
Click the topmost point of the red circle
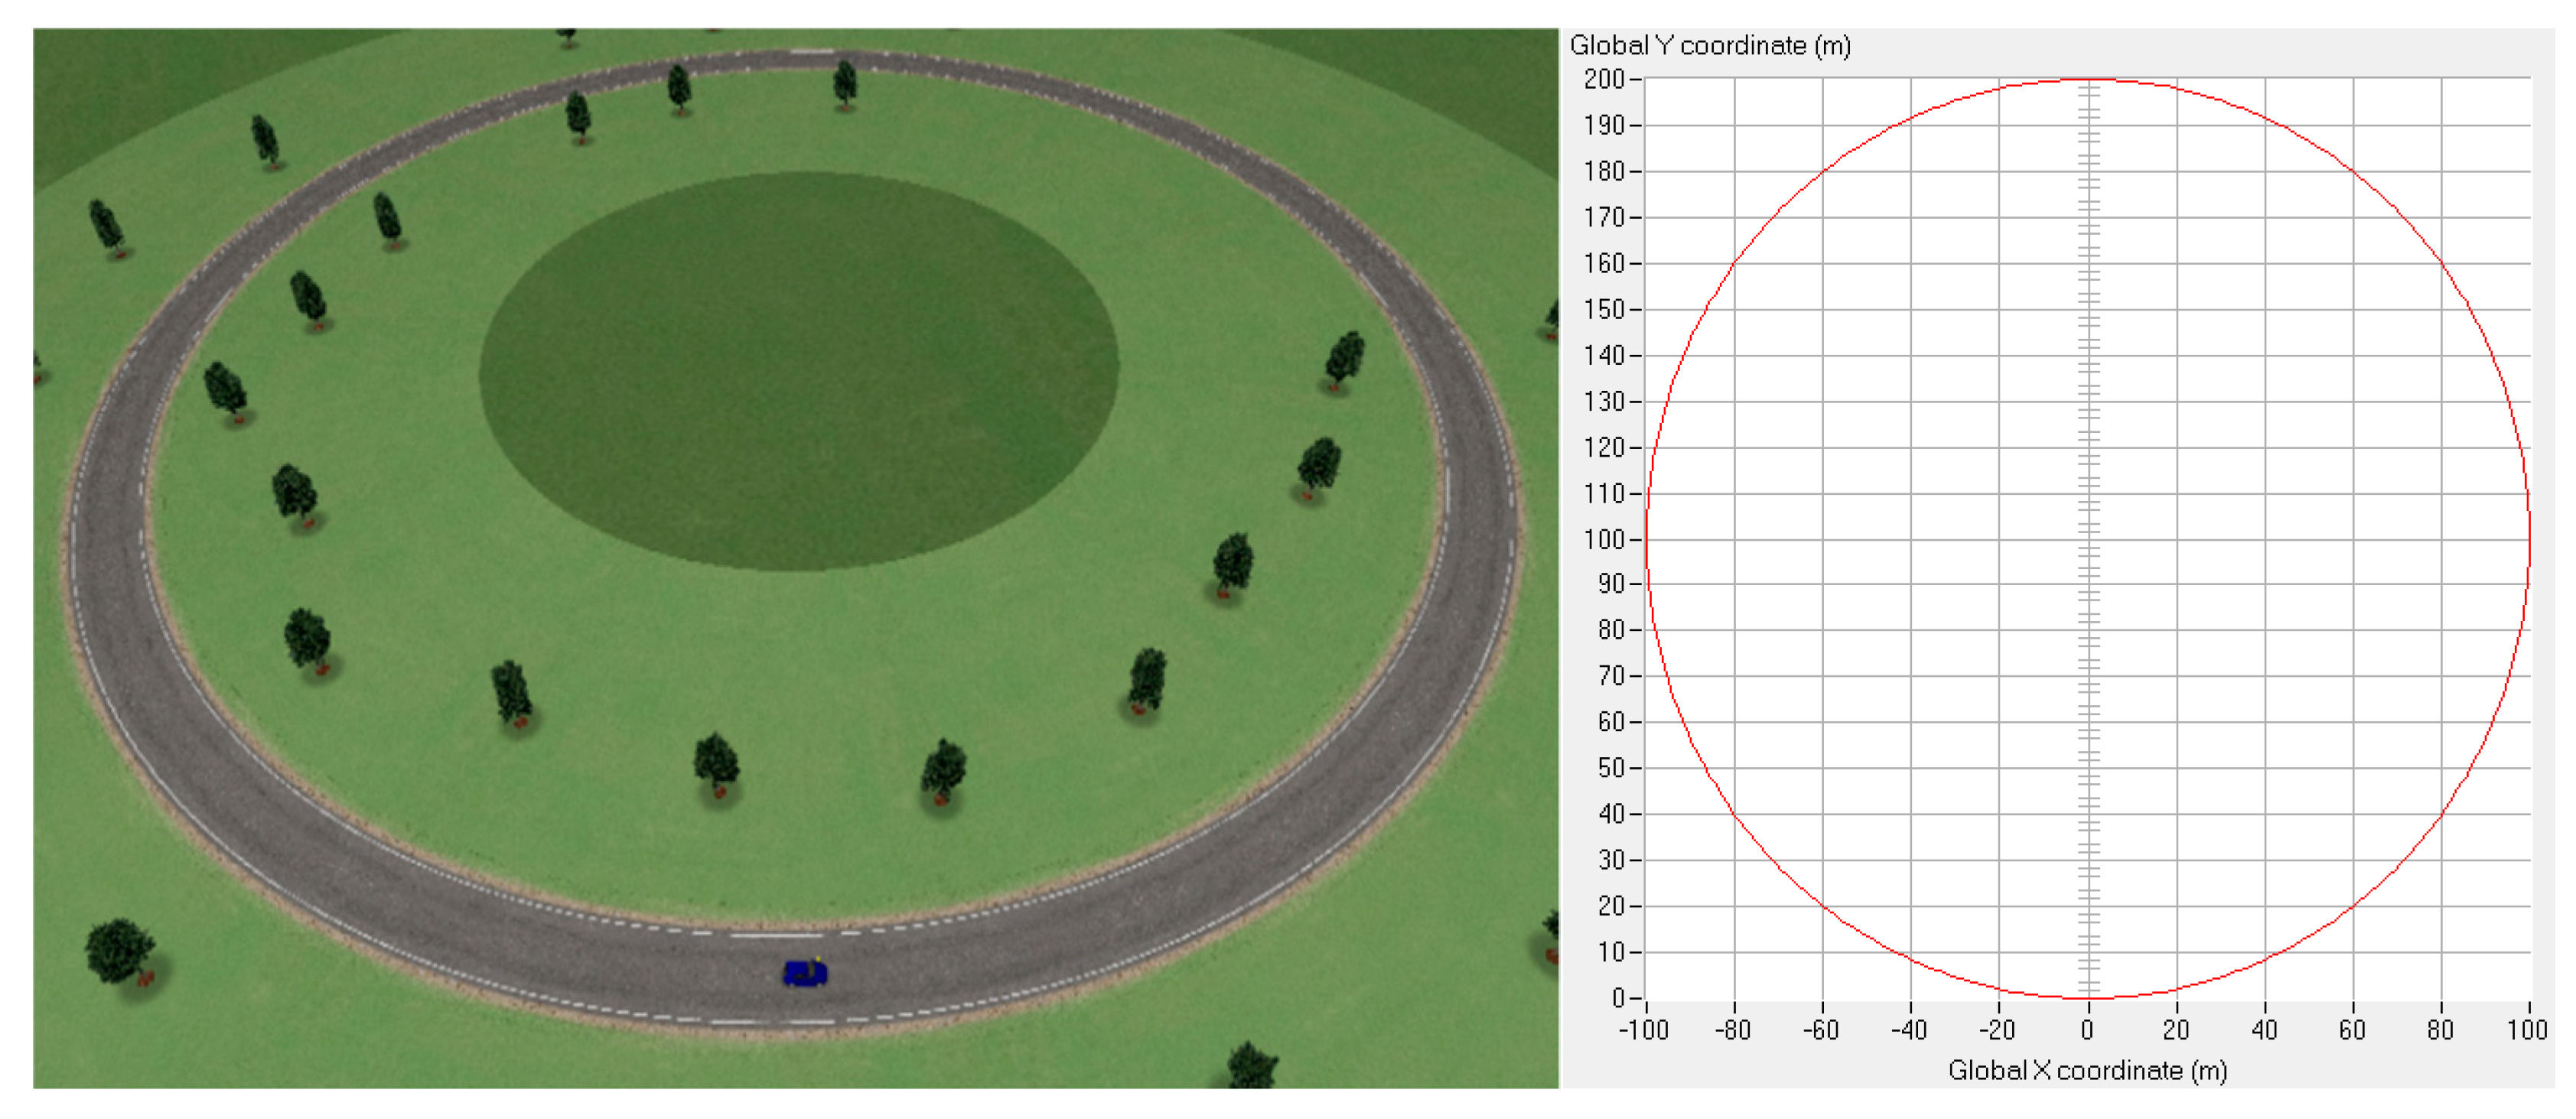pyautogui.click(x=2088, y=80)
